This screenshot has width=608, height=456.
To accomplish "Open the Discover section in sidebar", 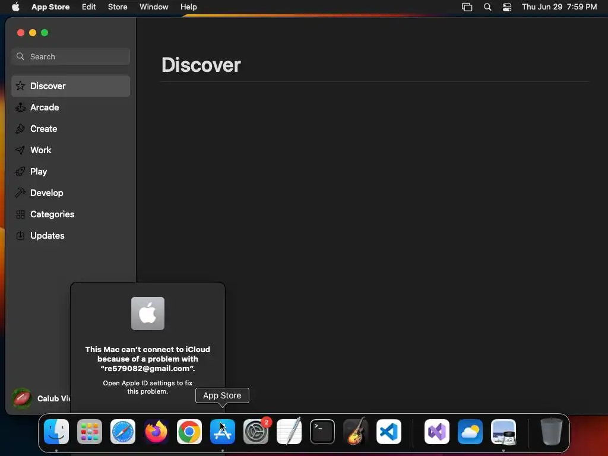I will click(71, 86).
